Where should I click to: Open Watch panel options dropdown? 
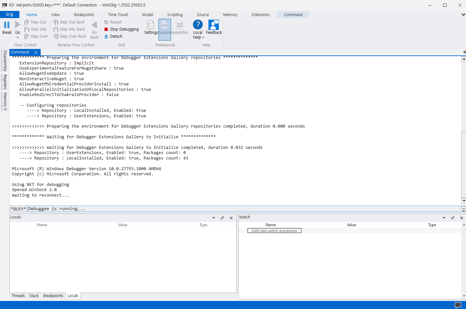[x=444, y=218]
